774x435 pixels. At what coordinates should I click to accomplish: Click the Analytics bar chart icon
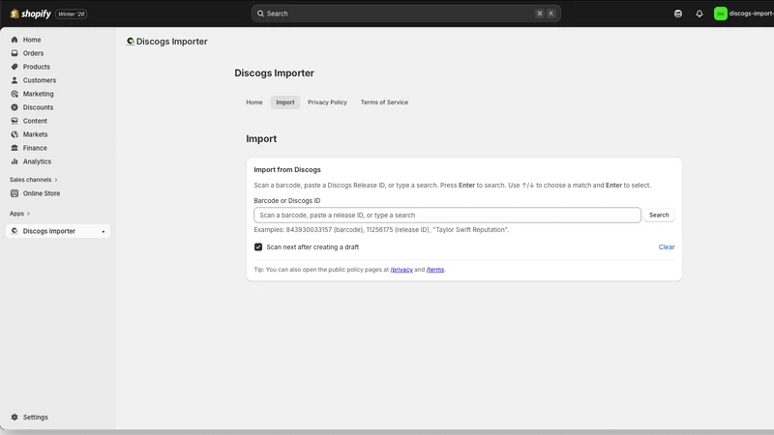pos(15,161)
